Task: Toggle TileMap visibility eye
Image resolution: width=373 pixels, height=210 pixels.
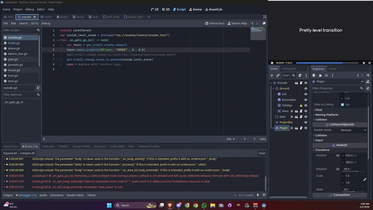Action: tap(306, 105)
